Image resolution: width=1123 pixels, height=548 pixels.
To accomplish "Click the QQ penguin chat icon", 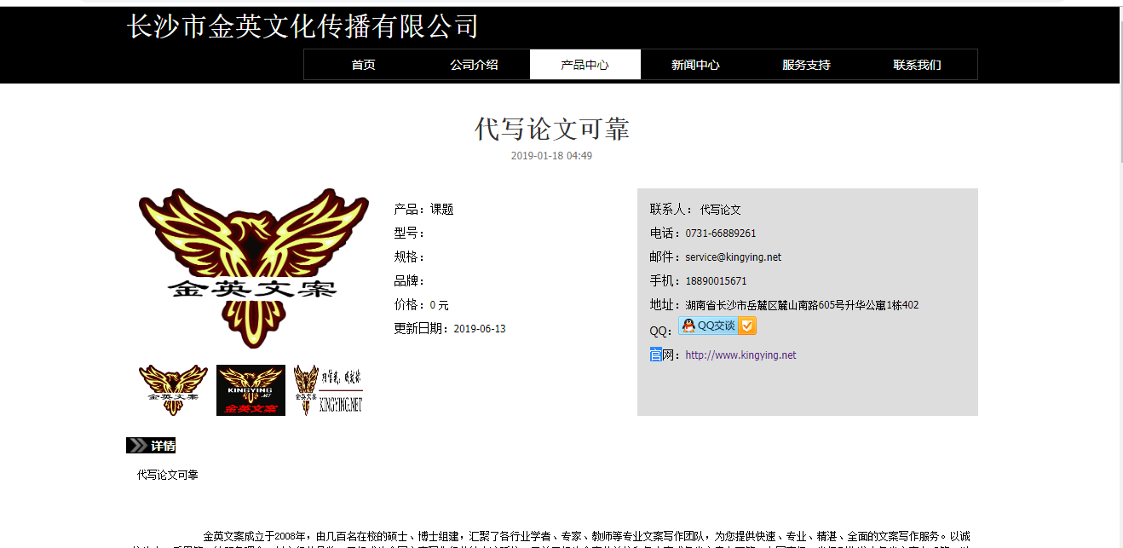I will click(x=688, y=326).
